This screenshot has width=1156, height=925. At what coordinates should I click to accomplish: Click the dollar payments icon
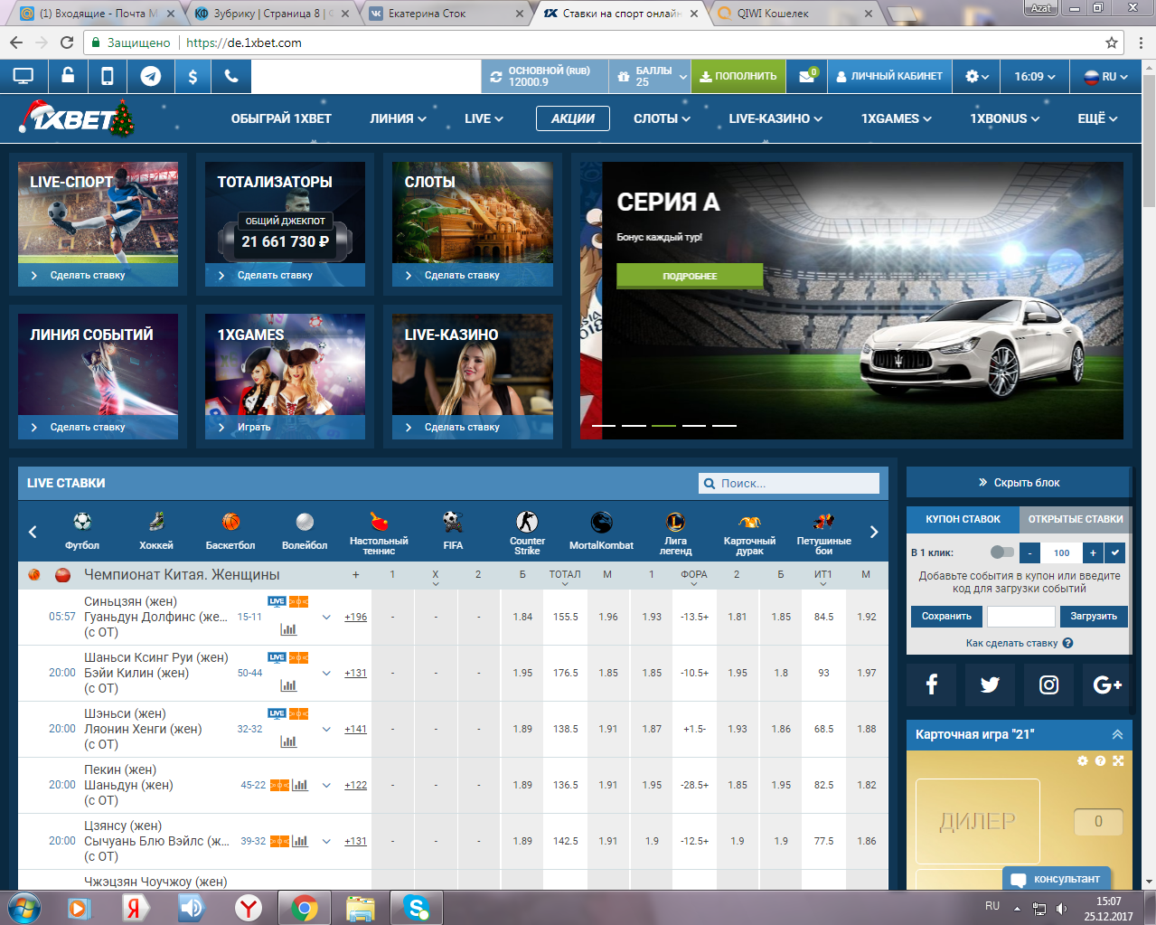point(193,77)
